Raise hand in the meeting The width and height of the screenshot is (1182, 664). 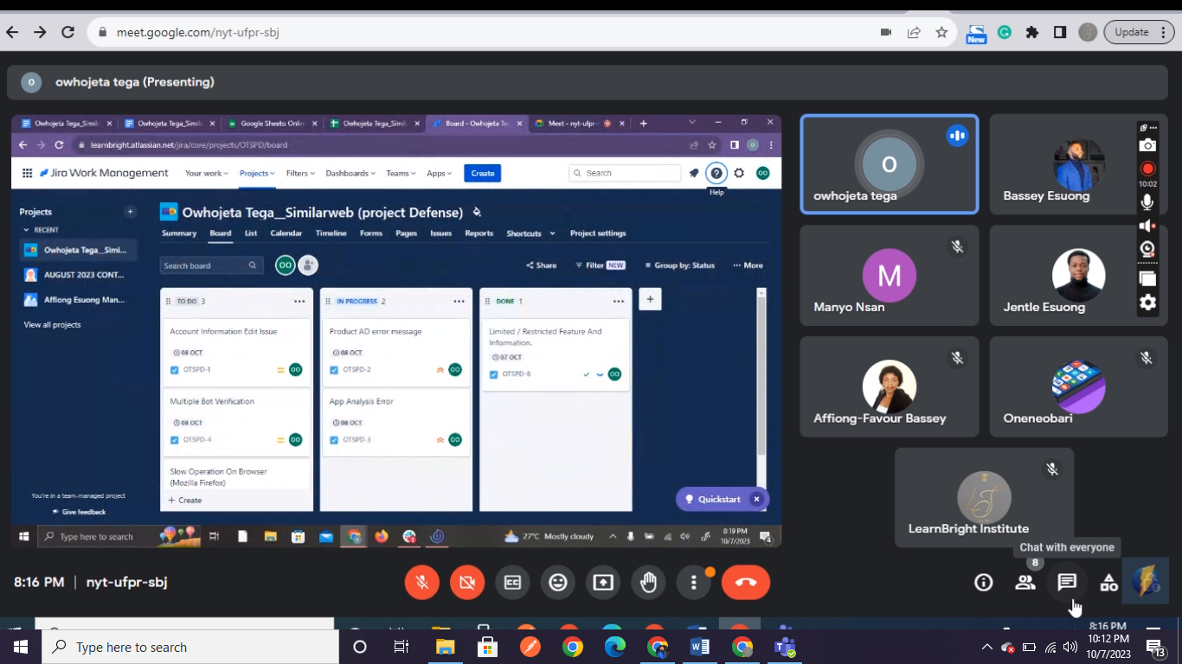pos(648,583)
